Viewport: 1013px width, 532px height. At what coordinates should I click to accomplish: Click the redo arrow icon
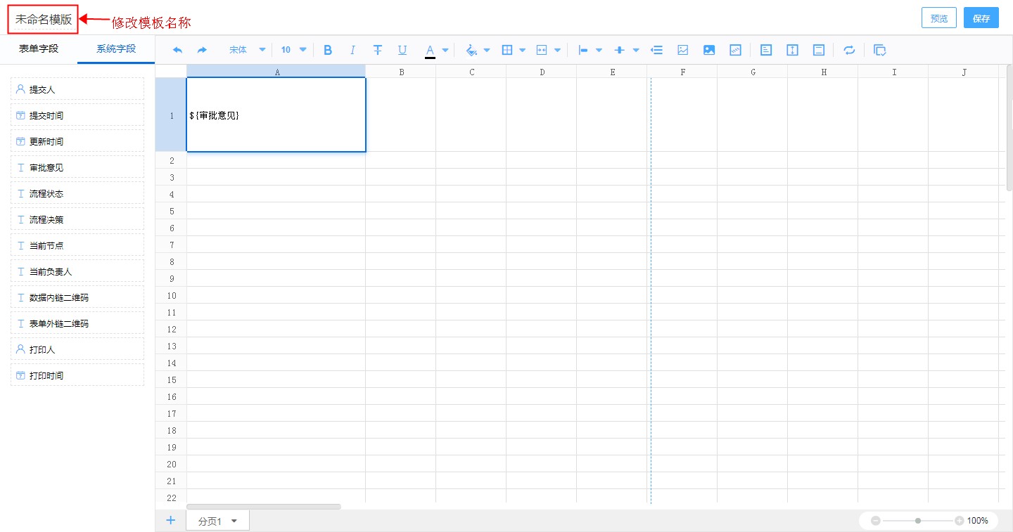(202, 50)
